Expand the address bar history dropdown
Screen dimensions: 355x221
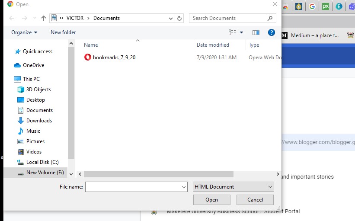click(171, 18)
